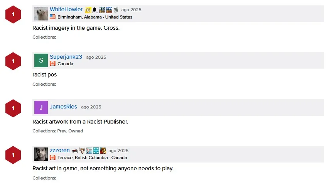
Task: Open JamesRies's user profile
Action: point(63,107)
